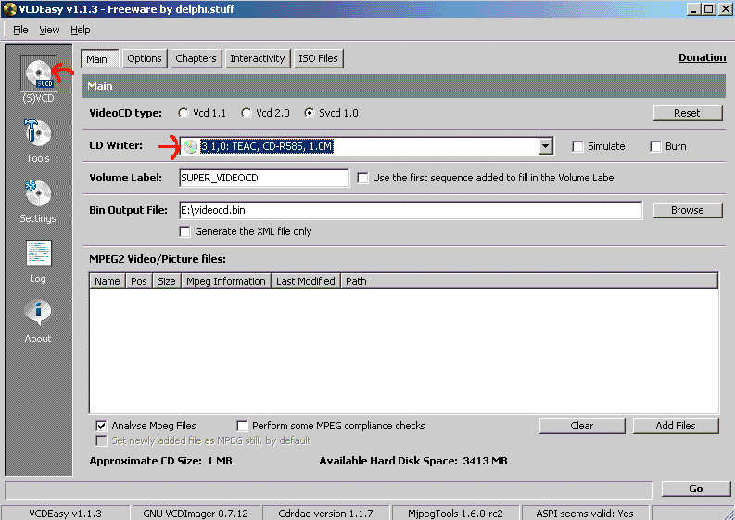Click the Bin Output File path field
735x520 pixels.
tap(411, 210)
